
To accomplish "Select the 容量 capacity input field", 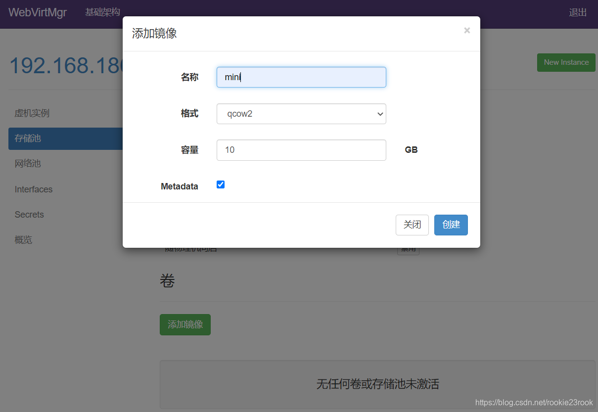I will 301,150.
